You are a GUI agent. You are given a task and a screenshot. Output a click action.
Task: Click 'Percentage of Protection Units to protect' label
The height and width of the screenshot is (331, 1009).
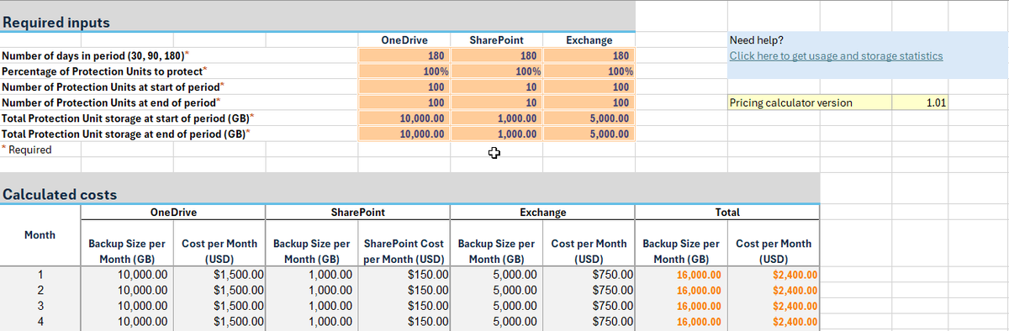pos(105,71)
